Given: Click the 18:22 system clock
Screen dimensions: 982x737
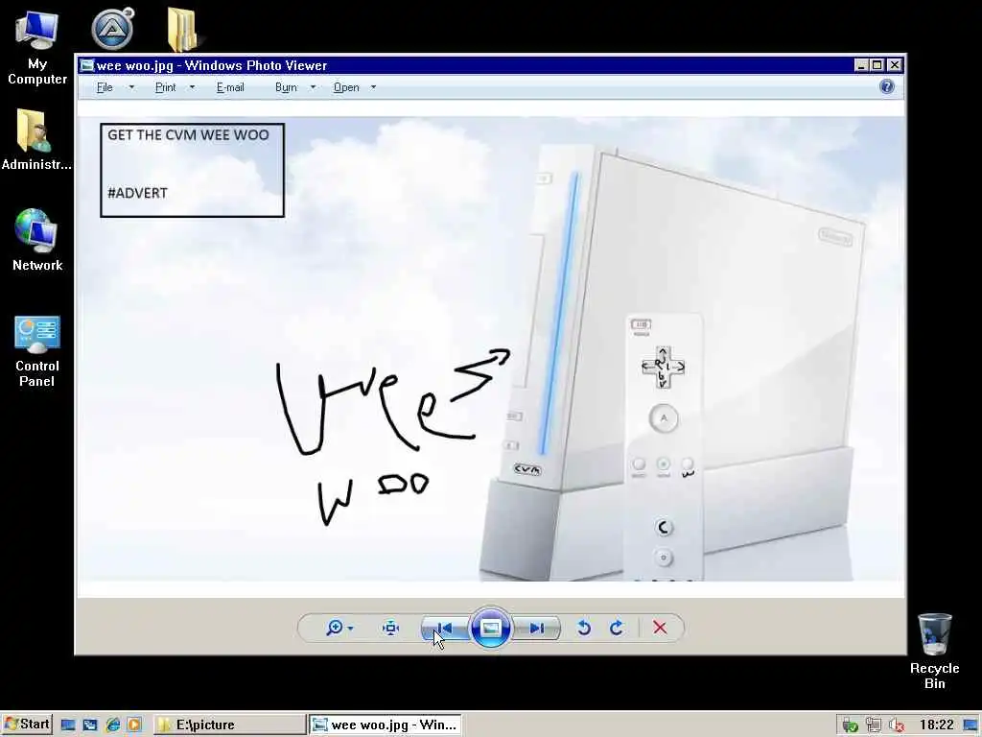Looking at the screenshot, I should (936, 725).
